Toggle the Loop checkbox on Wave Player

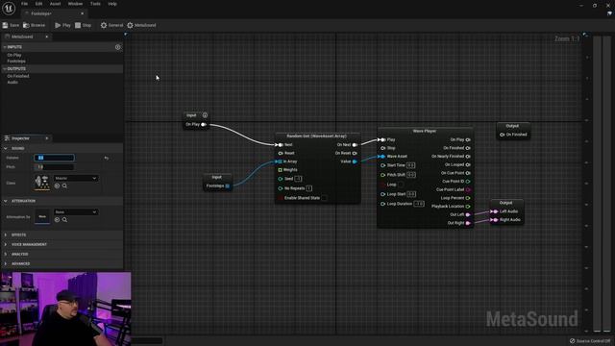pyautogui.click(x=401, y=185)
